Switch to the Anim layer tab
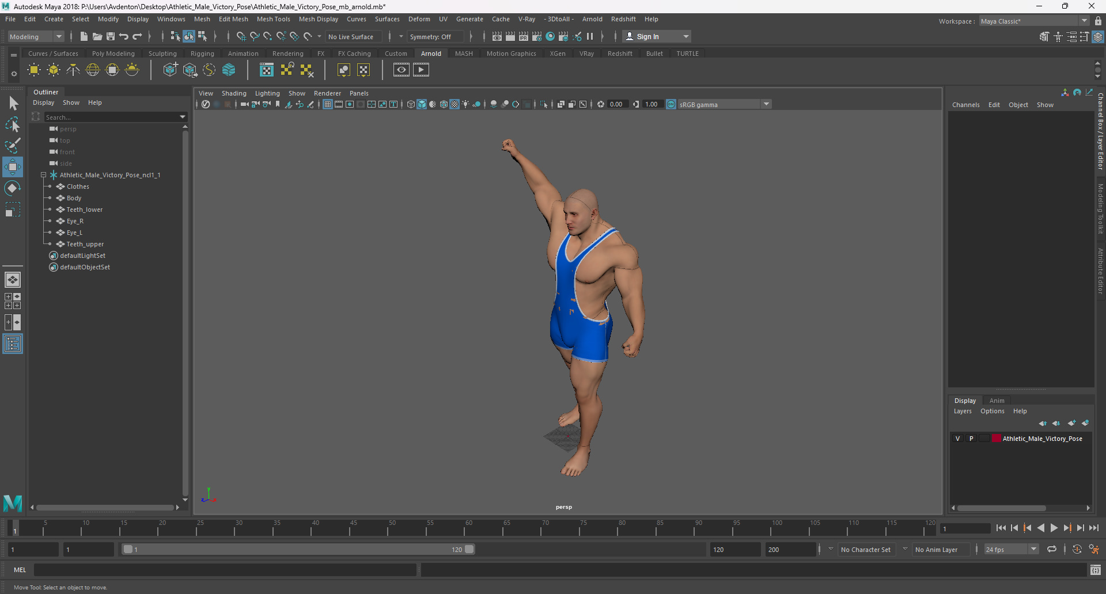 (997, 401)
